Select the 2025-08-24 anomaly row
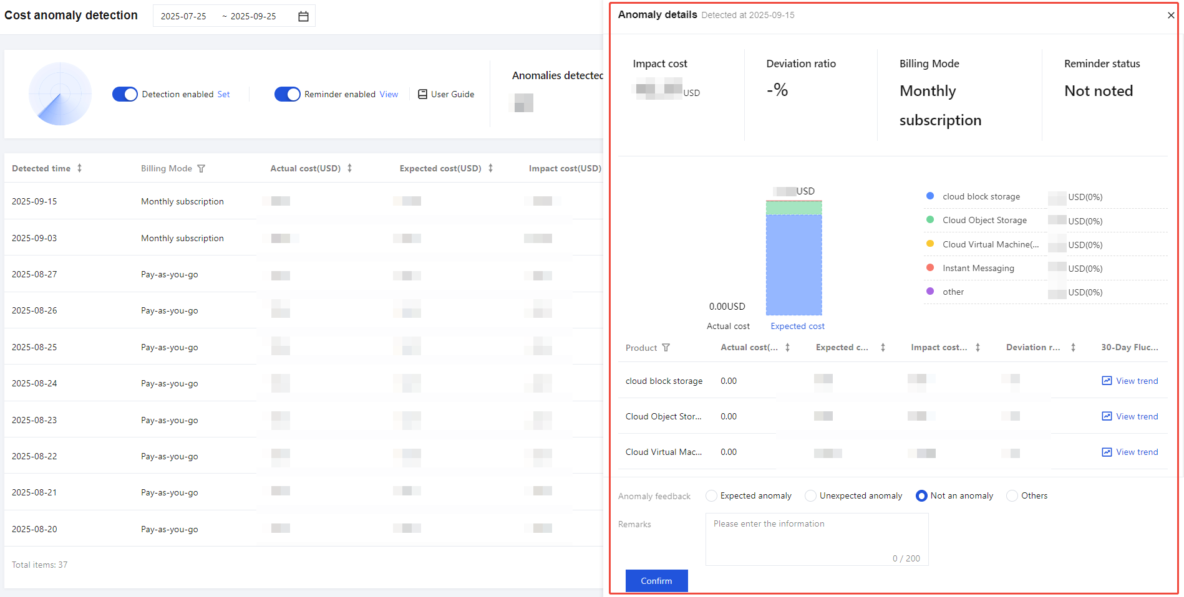 [x=304, y=383]
